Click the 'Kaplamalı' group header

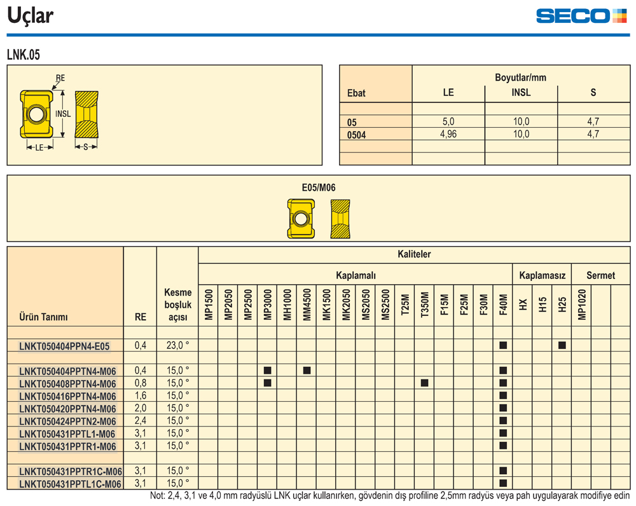[x=356, y=275]
